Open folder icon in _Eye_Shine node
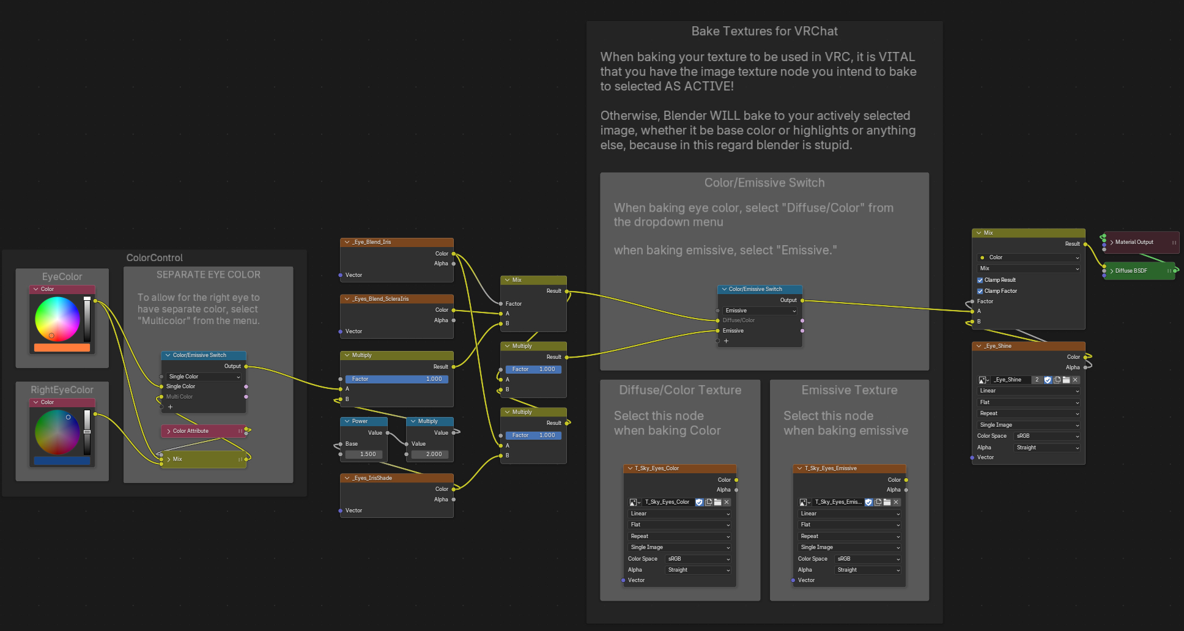 tap(1066, 380)
